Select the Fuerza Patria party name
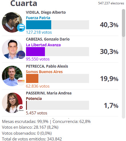 [x=38, y=18]
